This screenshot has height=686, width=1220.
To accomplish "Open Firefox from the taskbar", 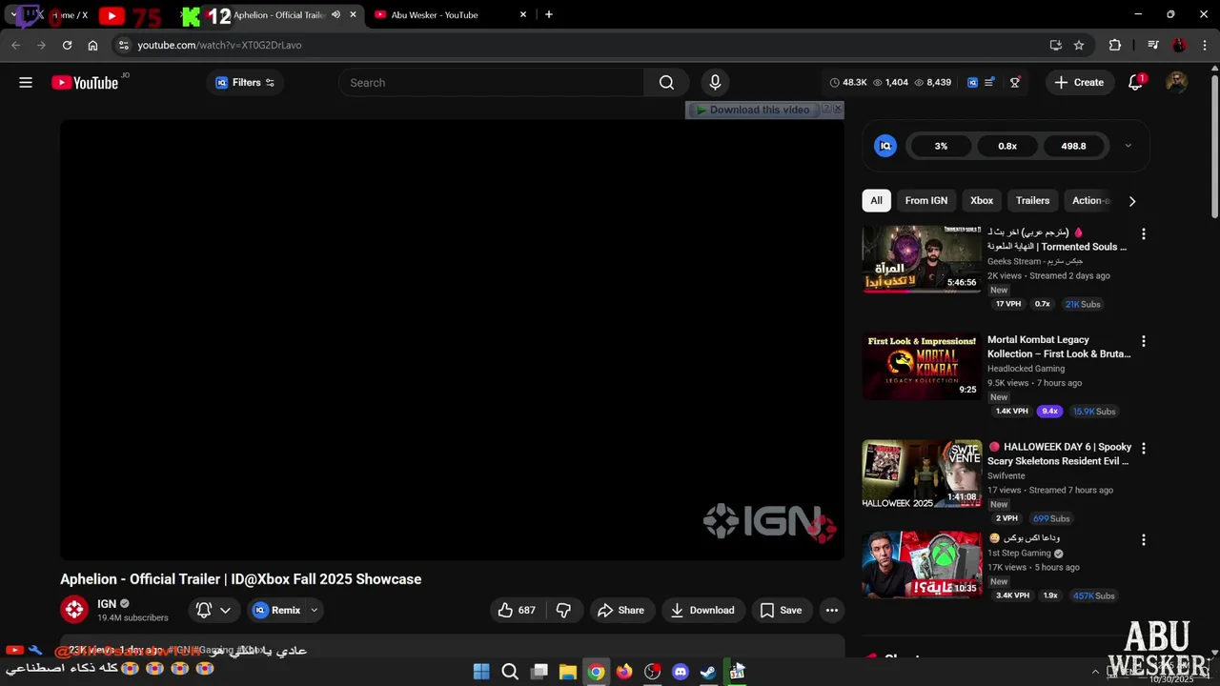I will [623, 672].
